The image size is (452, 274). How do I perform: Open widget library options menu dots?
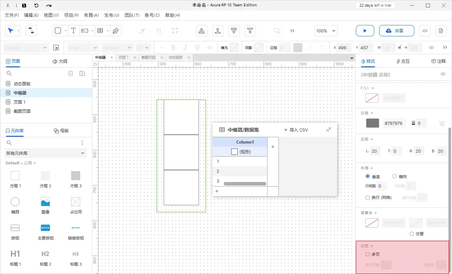pos(82,142)
